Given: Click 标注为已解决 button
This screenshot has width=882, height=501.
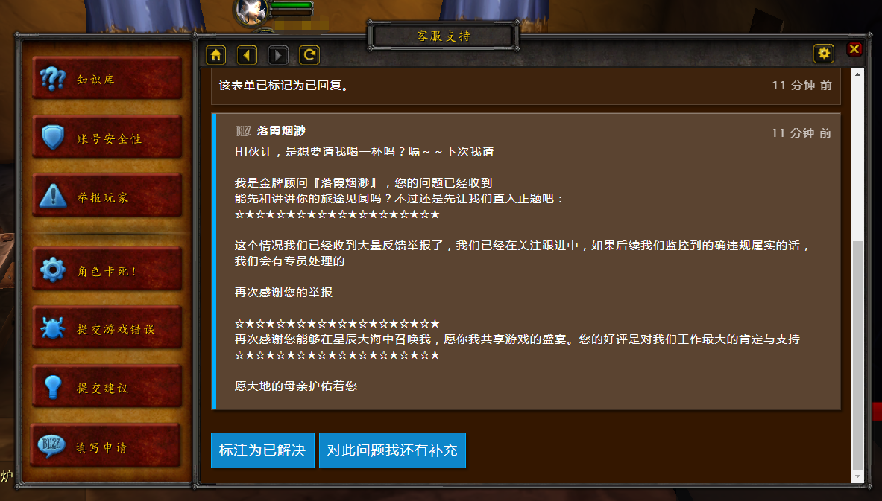Looking at the screenshot, I should [x=262, y=450].
